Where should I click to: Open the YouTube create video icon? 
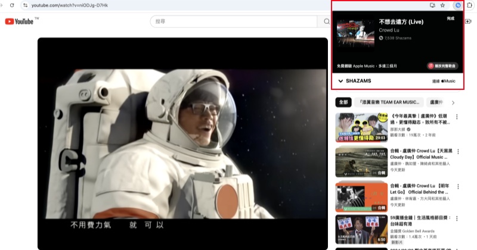pos(468,21)
